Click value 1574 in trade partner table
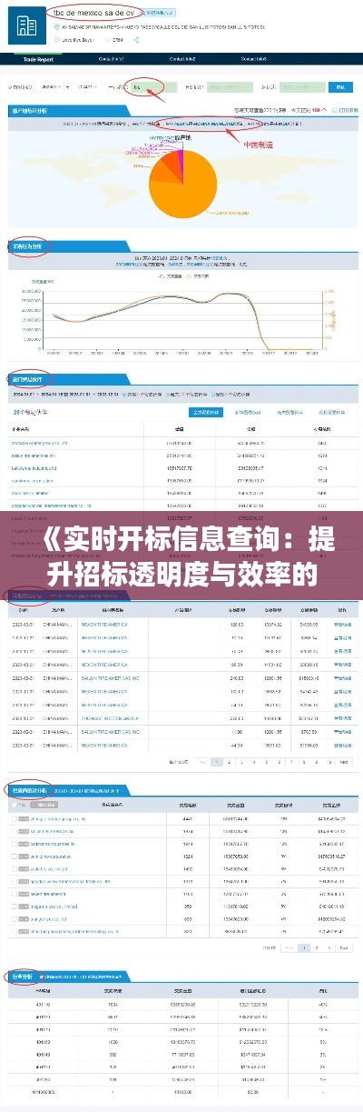Viewport: 363px width, 1112px height. (322, 456)
